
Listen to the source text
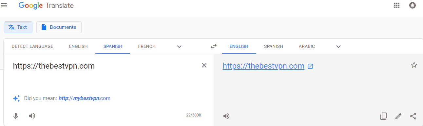pyautogui.click(x=32, y=116)
